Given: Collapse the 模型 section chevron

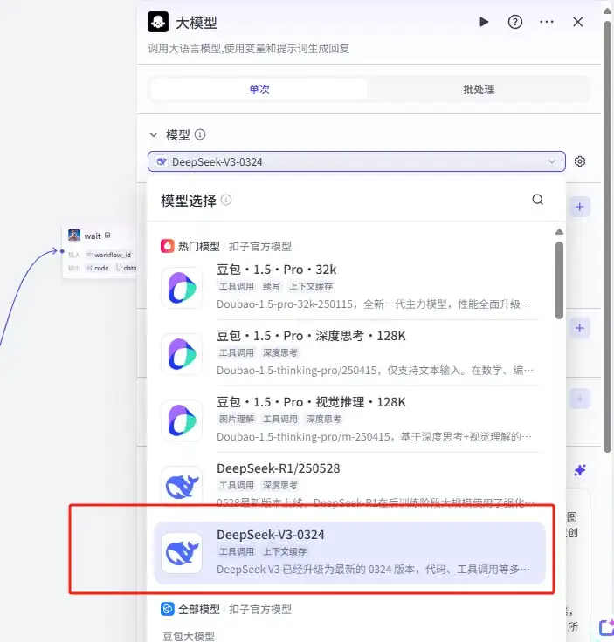Looking at the screenshot, I should (154, 134).
